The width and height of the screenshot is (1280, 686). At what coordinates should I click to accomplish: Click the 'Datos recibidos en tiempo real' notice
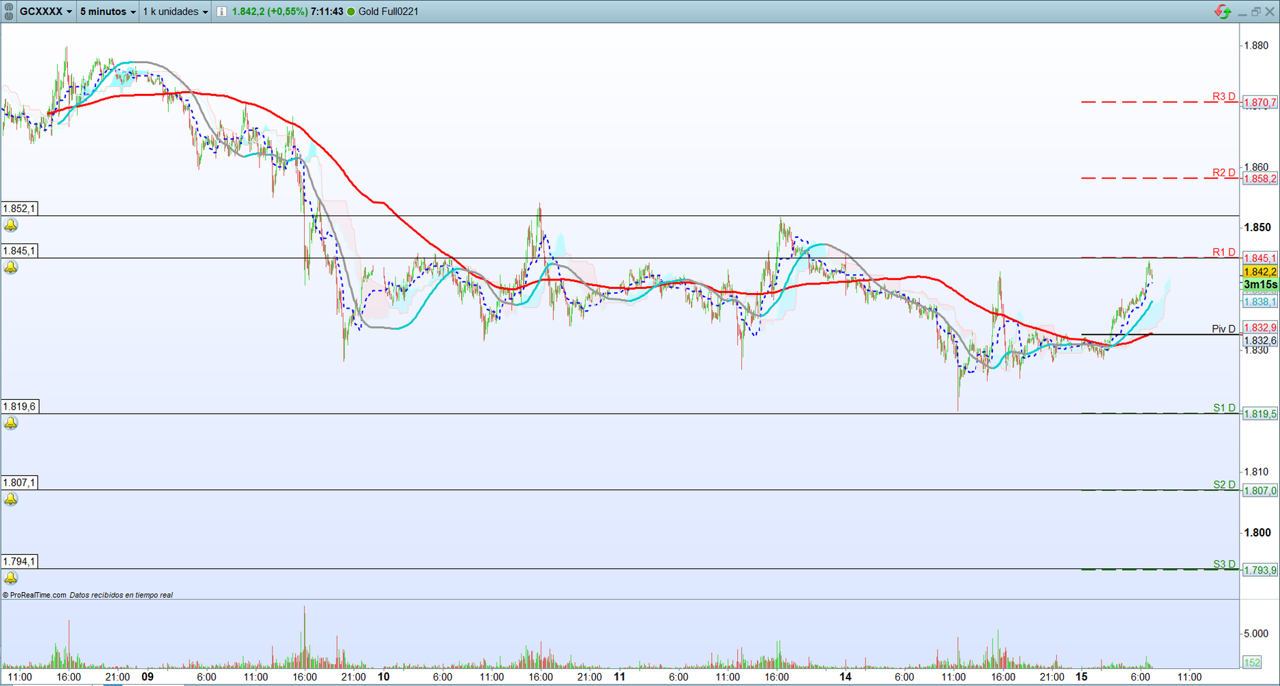click(x=121, y=595)
